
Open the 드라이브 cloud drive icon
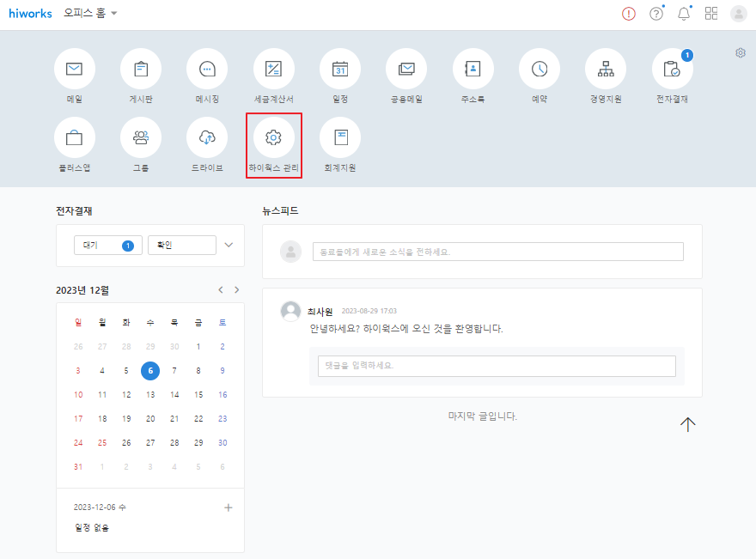click(x=207, y=137)
